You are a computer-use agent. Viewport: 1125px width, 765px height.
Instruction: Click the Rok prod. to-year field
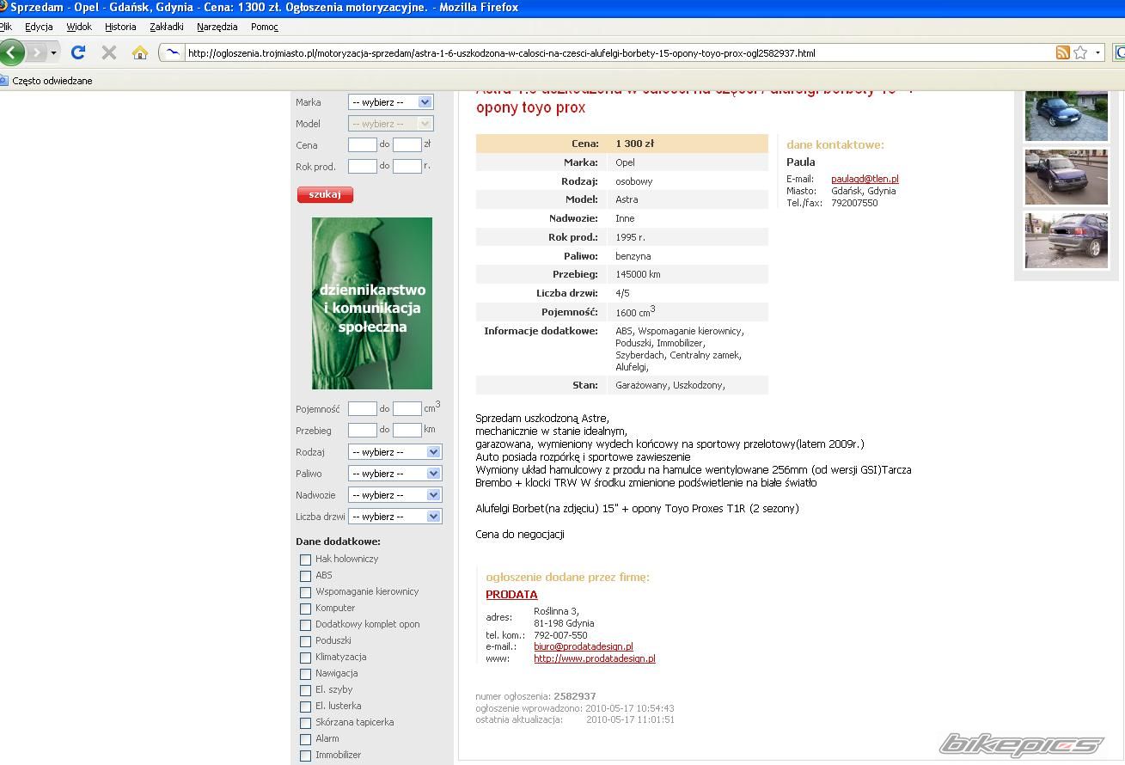pos(407,166)
